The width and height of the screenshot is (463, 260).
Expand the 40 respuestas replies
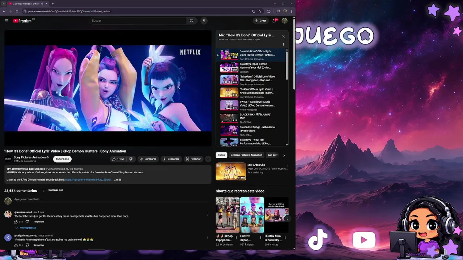(25, 228)
